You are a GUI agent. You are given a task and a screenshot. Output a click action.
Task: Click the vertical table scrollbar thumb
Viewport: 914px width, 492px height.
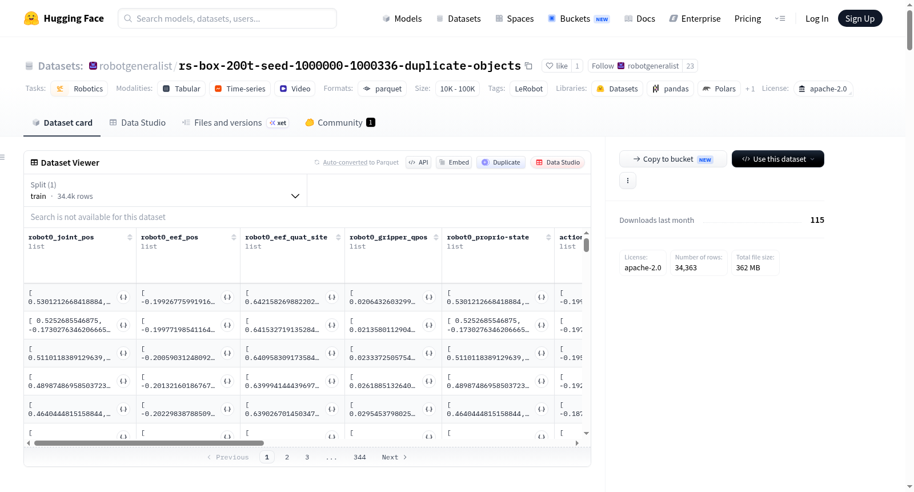click(x=586, y=245)
